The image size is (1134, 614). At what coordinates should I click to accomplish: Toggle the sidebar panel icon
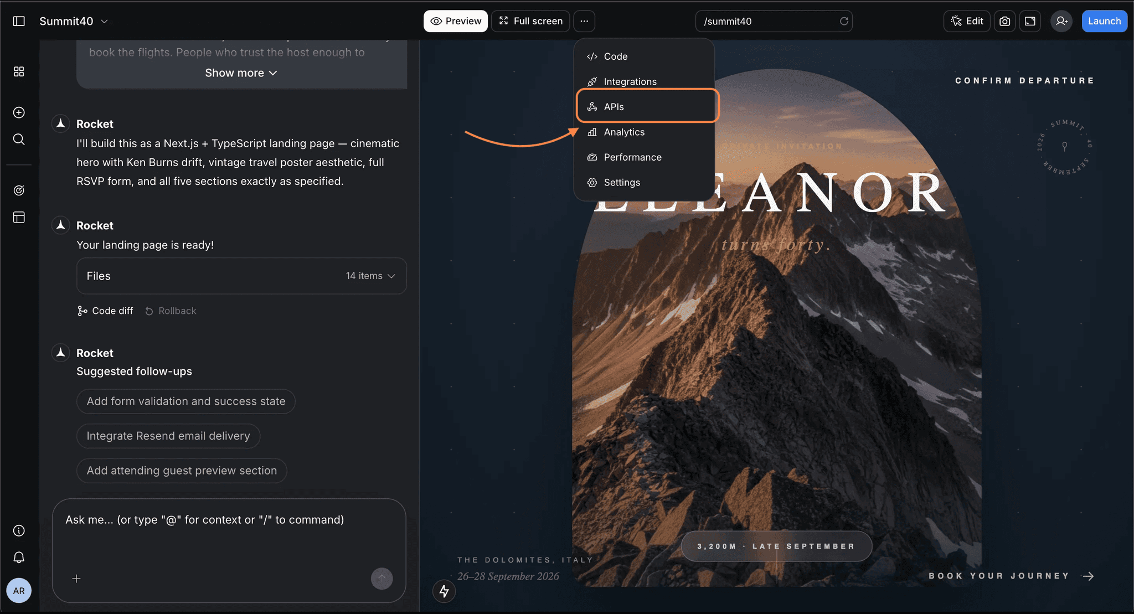click(x=19, y=21)
